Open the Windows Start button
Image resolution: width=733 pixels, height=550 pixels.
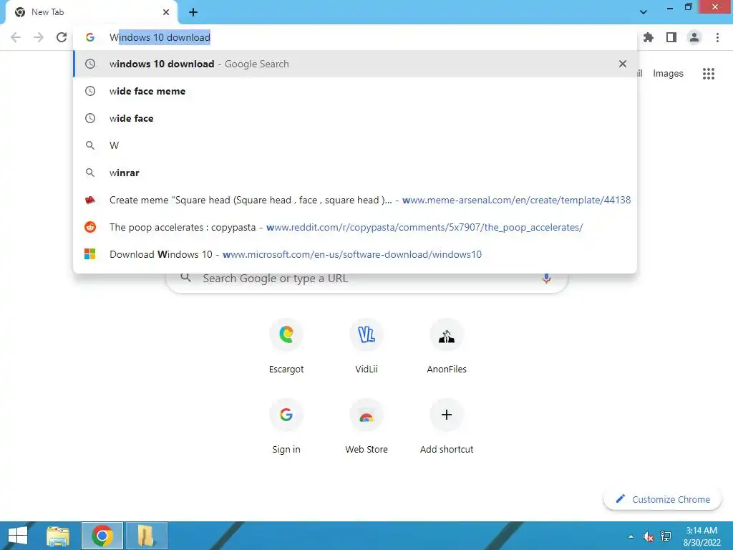pos(18,536)
